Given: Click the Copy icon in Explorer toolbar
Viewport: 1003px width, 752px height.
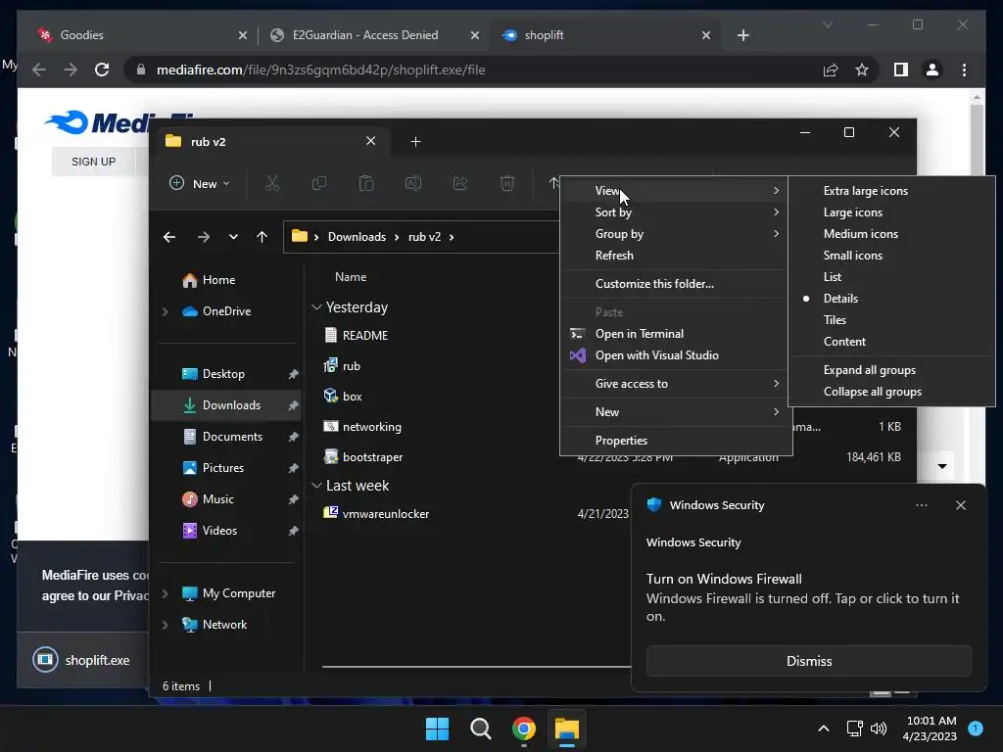Looking at the screenshot, I should click(318, 183).
